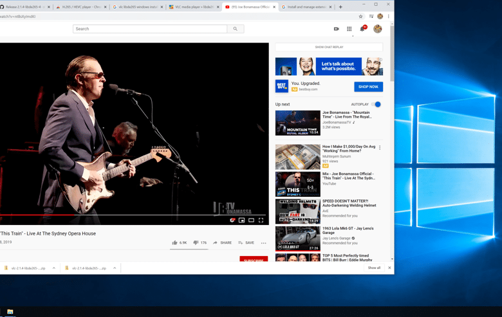The height and width of the screenshot is (317, 502).
Task: Open the video settings gear
Action: (x=232, y=220)
